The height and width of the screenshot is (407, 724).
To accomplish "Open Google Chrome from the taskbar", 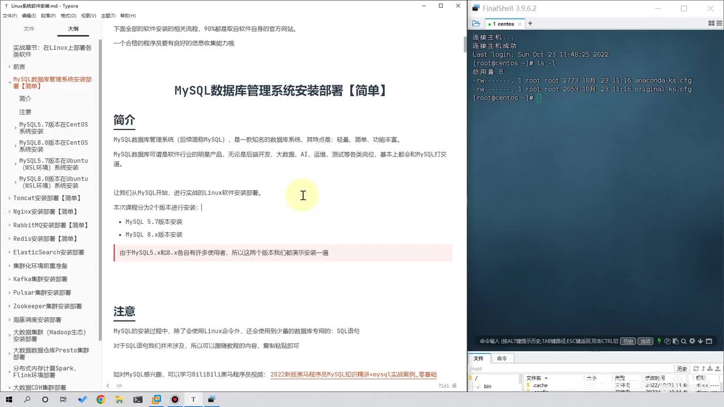I will click(x=101, y=399).
